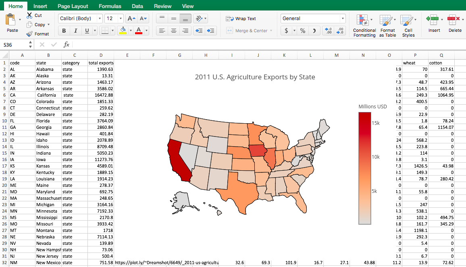The image size is (466, 267).
Task: Apply percent style format
Action: pyautogui.click(x=303, y=31)
